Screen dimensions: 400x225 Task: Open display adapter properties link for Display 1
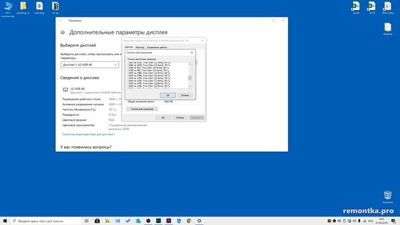(89, 134)
